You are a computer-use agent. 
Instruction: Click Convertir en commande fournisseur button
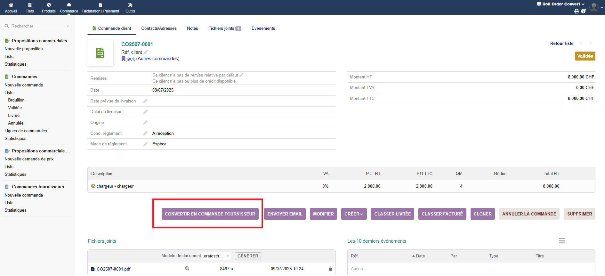point(210,214)
